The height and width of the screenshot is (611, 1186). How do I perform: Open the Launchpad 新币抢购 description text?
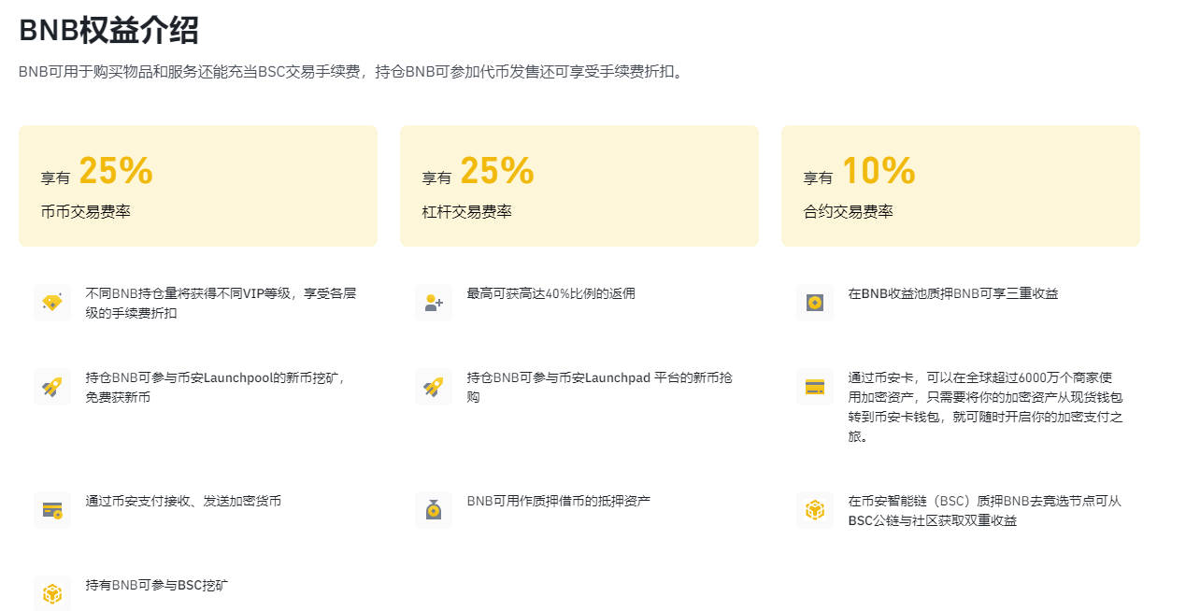coord(599,387)
